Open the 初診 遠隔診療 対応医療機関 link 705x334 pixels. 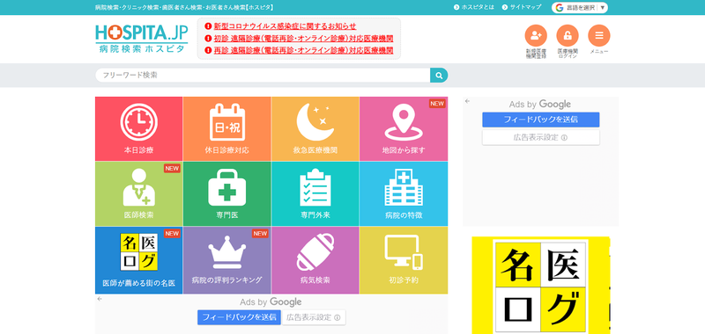coord(303,38)
